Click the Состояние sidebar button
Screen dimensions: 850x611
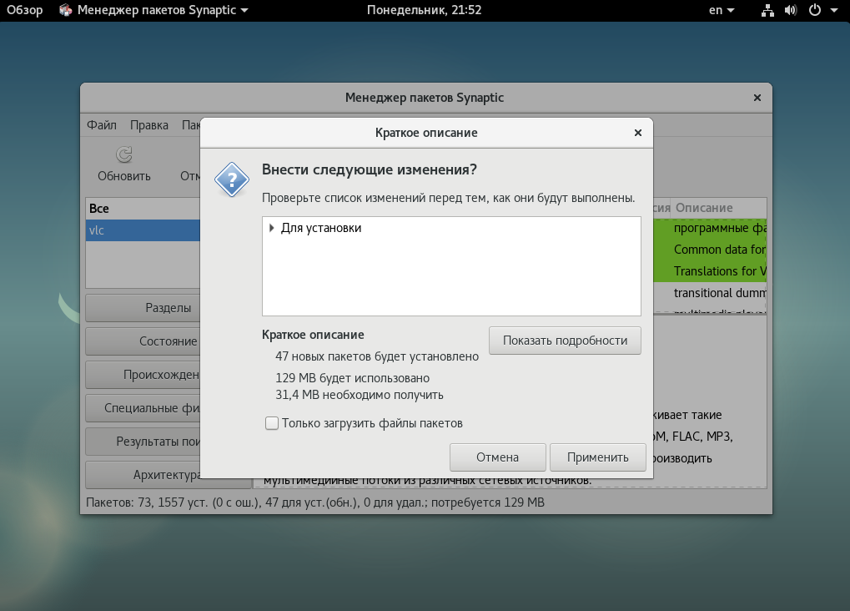[x=143, y=341]
